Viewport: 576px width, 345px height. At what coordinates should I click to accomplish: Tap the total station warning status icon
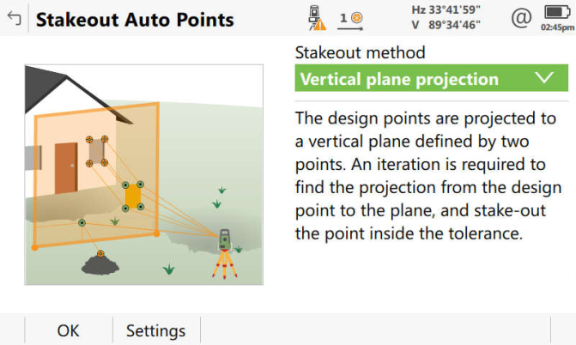pyautogui.click(x=317, y=18)
